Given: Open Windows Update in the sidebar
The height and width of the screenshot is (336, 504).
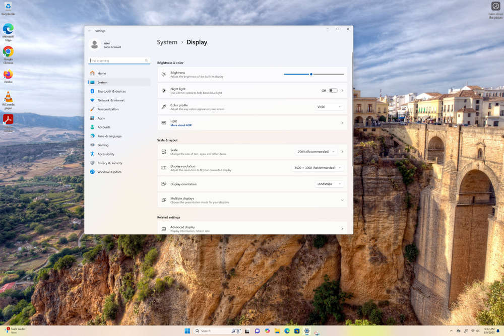Looking at the screenshot, I should click(x=119, y=172).
